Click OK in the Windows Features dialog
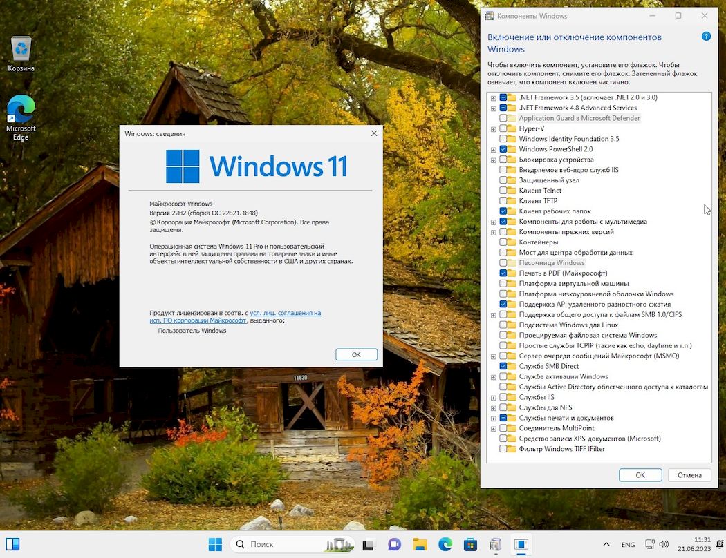Viewport: 726px width, 558px height. (x=640, y=475)
